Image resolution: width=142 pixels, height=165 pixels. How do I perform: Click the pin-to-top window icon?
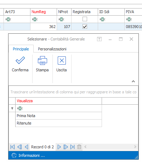(99, 39)
